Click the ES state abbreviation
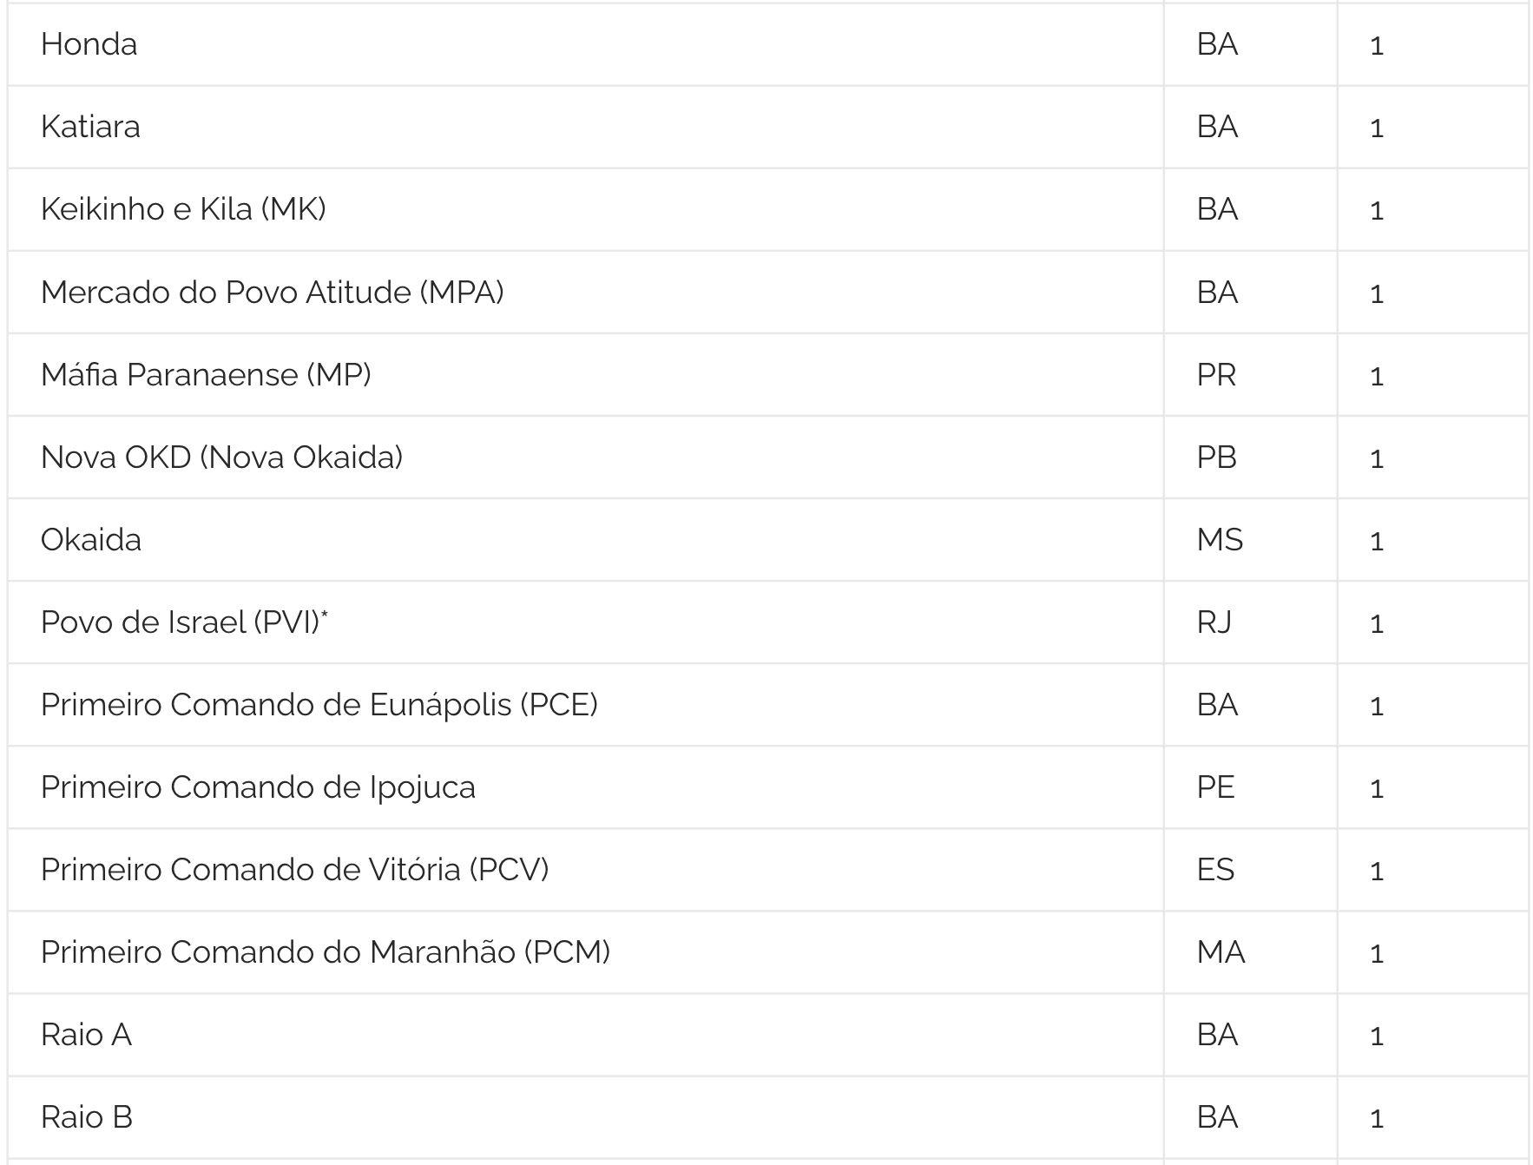This screenshot has height=1165, width=1533. click(1215, 869)
